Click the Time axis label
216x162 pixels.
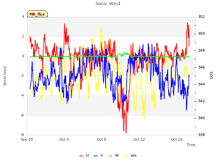coord(191,145)
